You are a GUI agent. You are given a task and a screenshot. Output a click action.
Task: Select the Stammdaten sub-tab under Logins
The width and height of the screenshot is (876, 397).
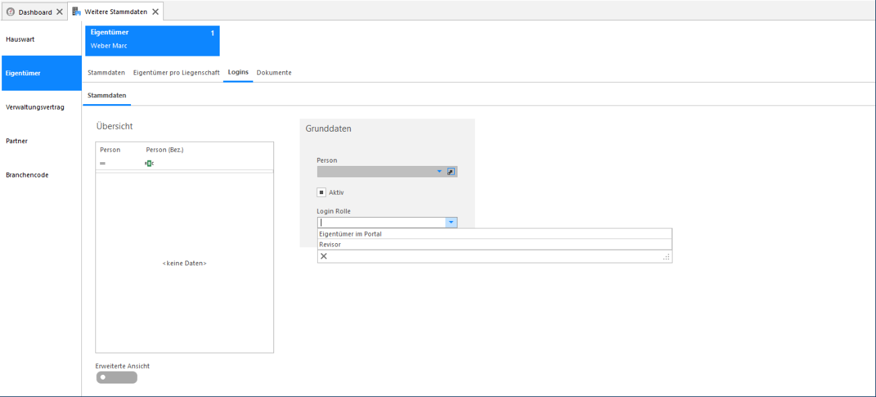click(x=107, y=95)
